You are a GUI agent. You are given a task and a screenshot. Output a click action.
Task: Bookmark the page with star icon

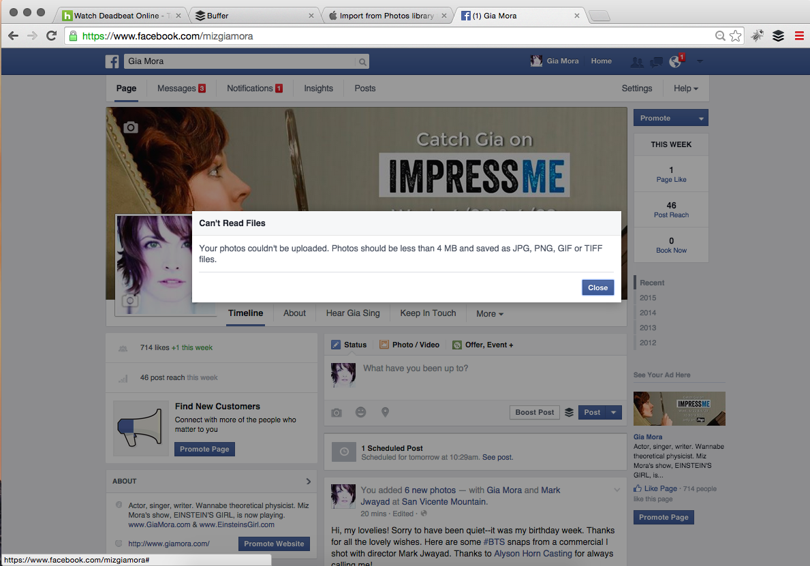pyautogui.click(x=736, y=35)
